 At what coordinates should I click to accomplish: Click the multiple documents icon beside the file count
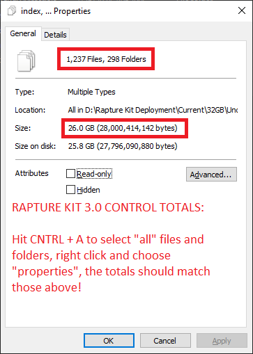coord(26,61)
